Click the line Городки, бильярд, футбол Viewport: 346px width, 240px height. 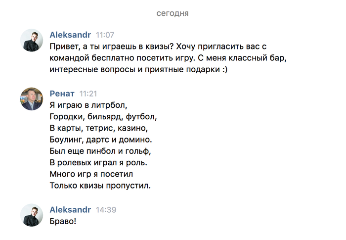[x=103, y=117]
